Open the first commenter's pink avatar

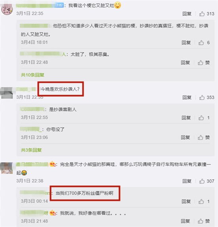coord(7,10)
